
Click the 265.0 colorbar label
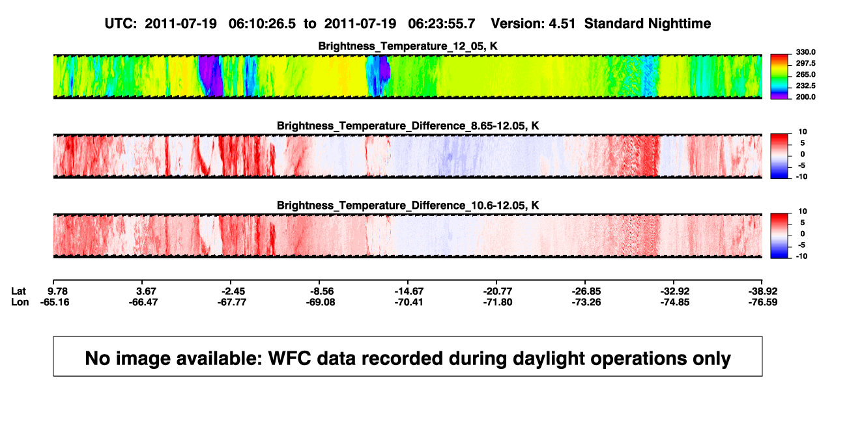(x=805, y=75)
